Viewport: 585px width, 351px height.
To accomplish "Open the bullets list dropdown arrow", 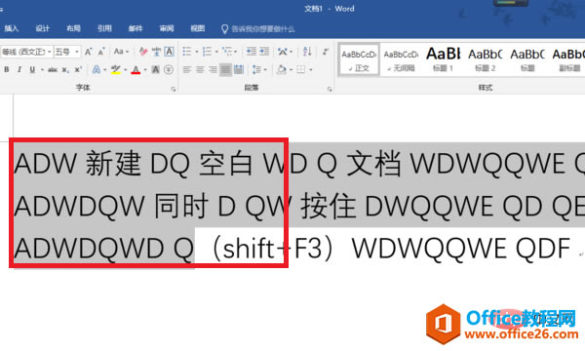I will coord(196,52).
